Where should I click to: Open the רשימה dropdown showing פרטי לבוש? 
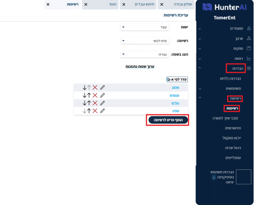point(145,41)
